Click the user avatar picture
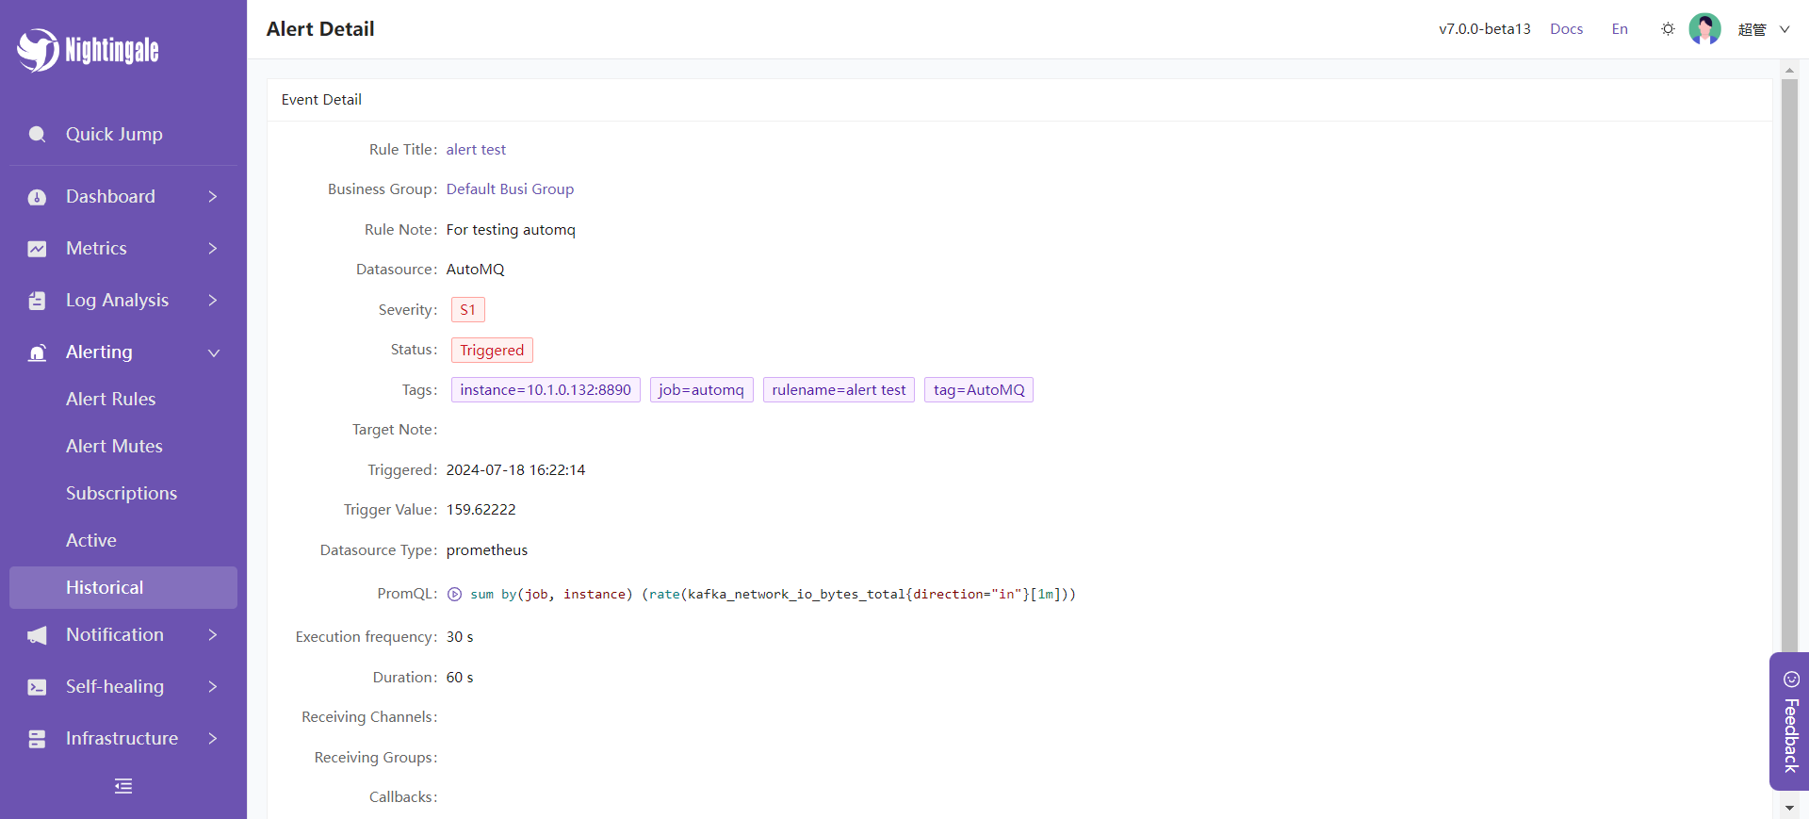Image resolution: width=1809 pixels, height=819 pixels. pos(1704,29)
